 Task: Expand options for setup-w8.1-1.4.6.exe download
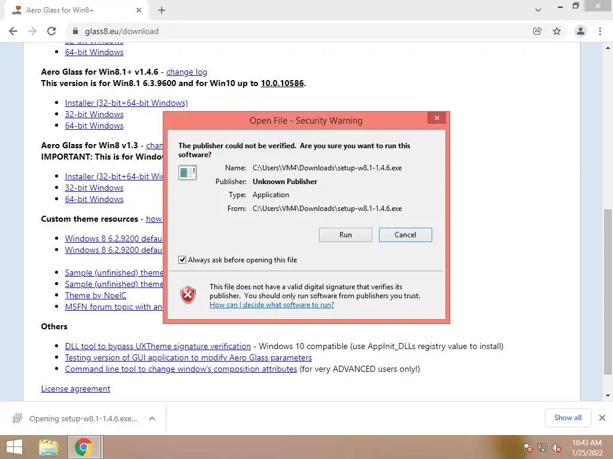pos(152,418)
